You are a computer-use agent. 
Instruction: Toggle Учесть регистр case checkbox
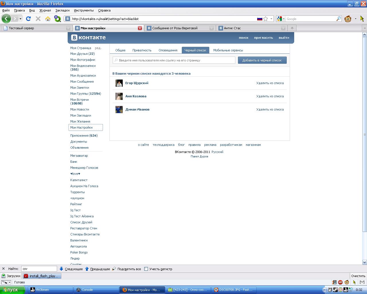[x=146, y=269]
